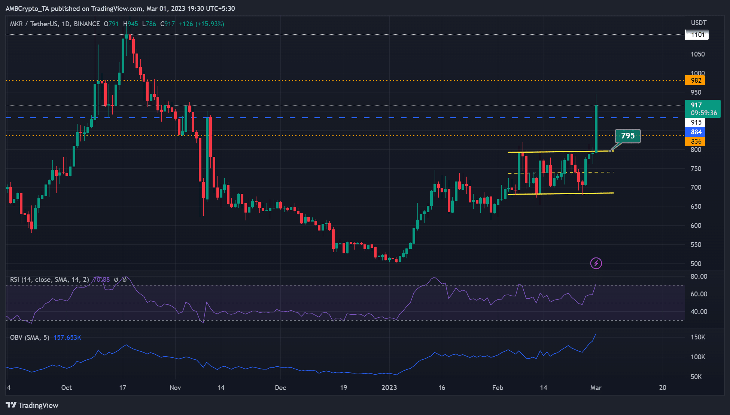
Task: Click the purple lightning bolt icon on the chart
Action: coord(596,263)
